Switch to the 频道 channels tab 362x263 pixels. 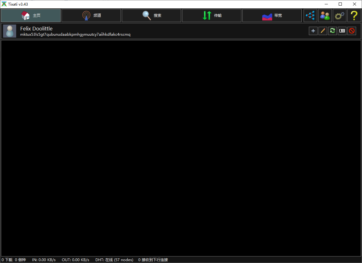[x=91, y=16]
